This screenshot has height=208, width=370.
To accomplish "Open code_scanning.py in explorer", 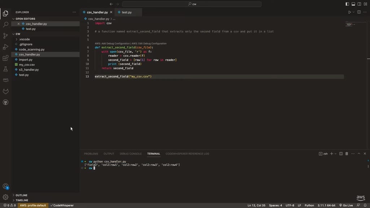I will (x=32, y=49).
